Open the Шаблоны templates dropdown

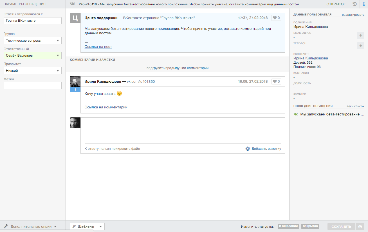[x=87, y=226]
